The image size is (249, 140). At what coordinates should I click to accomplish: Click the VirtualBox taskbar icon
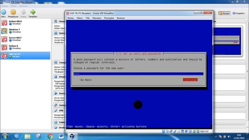72,136
